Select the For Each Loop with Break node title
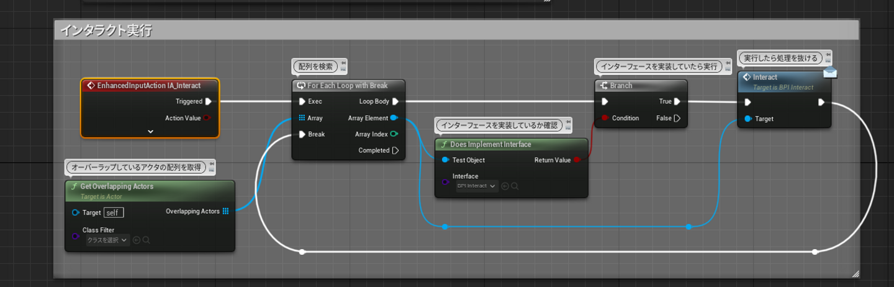Image resolution: width=894 pixels, height=287 pixels. [348, 86]
